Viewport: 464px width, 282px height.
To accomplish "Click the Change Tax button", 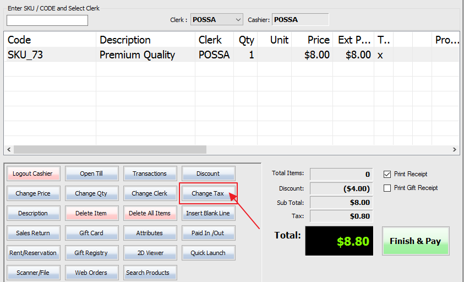I will point(208,193).
